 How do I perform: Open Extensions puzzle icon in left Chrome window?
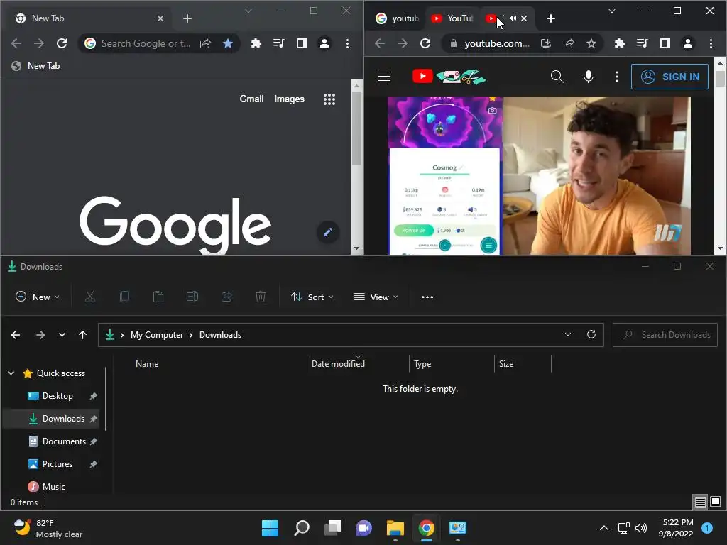256,43
